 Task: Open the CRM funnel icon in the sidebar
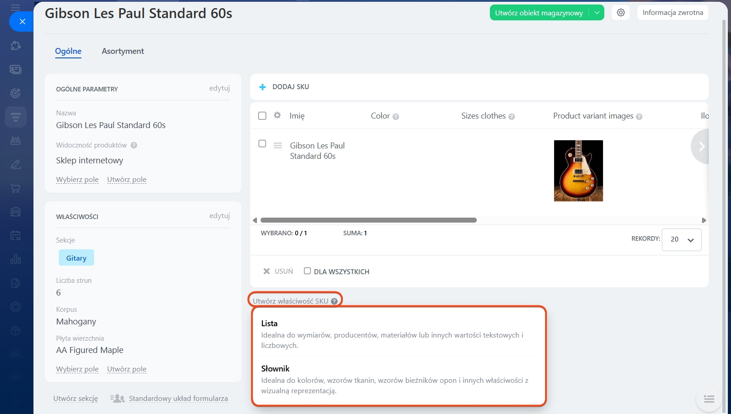coord(15,117)
